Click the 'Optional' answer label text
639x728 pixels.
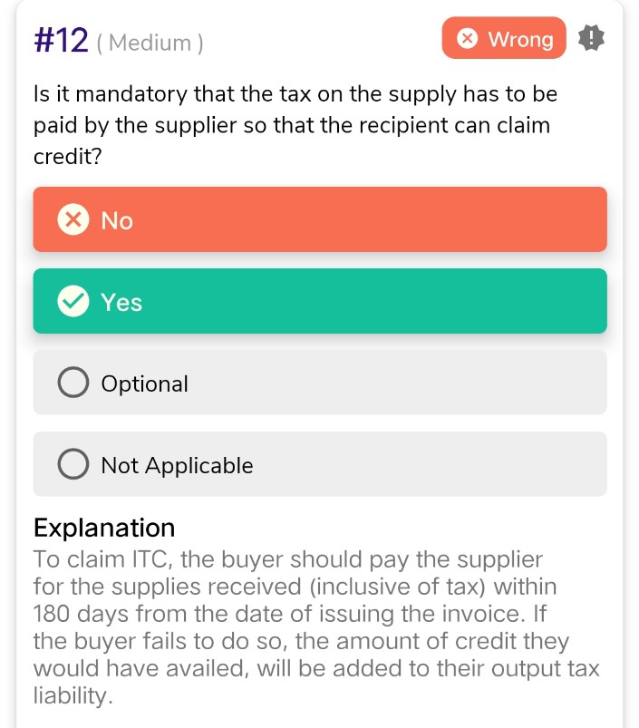(145, 383)
